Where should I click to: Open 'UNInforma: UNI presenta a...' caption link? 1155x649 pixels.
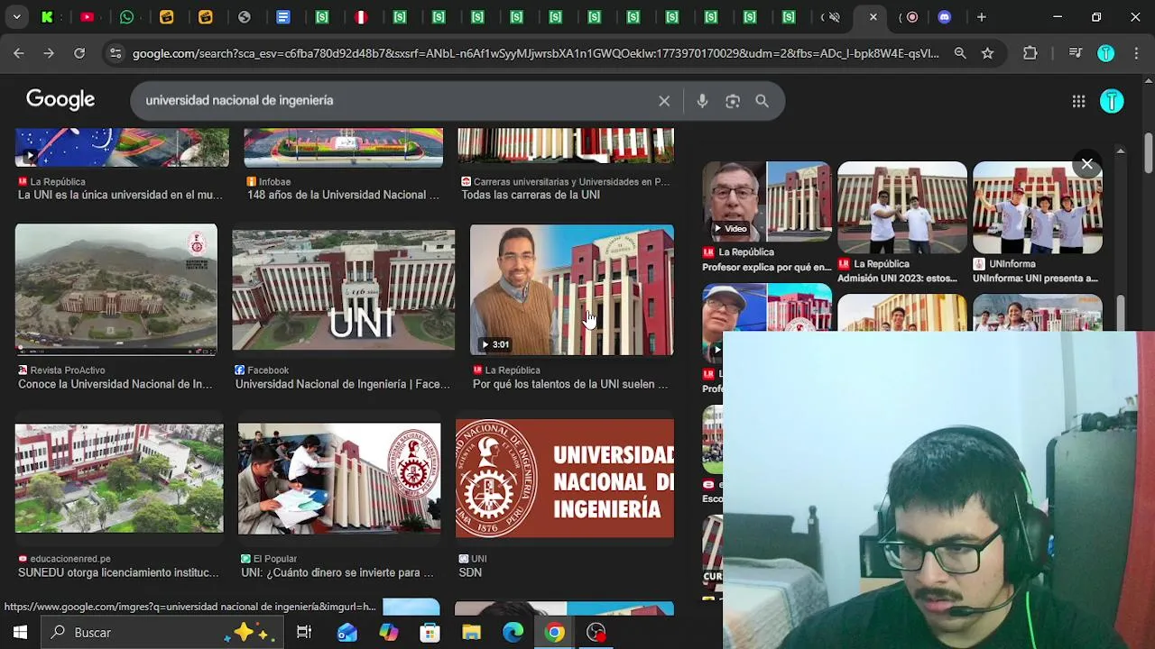(x=1035, y=279)
